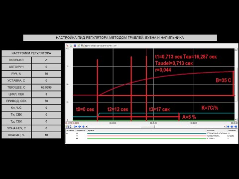Toggle visibility of the ТЕМПЕРАТУРА curve

coord(77,136)
